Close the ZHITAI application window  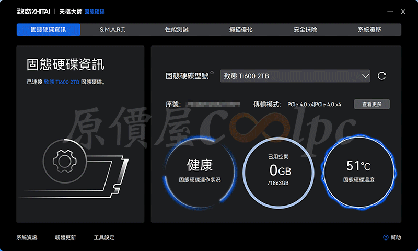coord(403,11)
